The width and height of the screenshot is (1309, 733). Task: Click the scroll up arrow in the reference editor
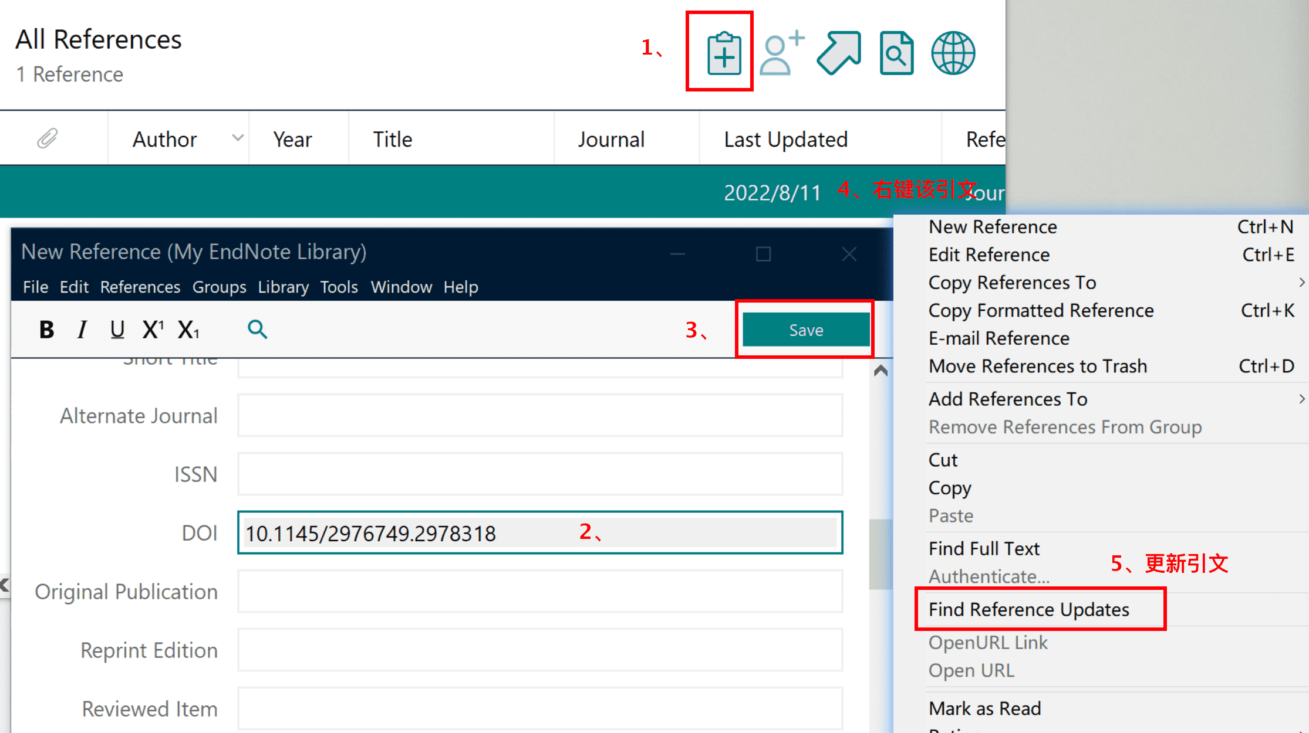coord(880,371)
